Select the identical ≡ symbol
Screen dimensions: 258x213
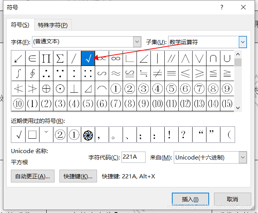(171, 73)
